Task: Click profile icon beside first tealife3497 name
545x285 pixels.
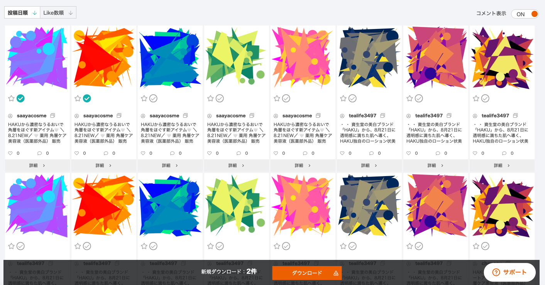Action: 342,116
